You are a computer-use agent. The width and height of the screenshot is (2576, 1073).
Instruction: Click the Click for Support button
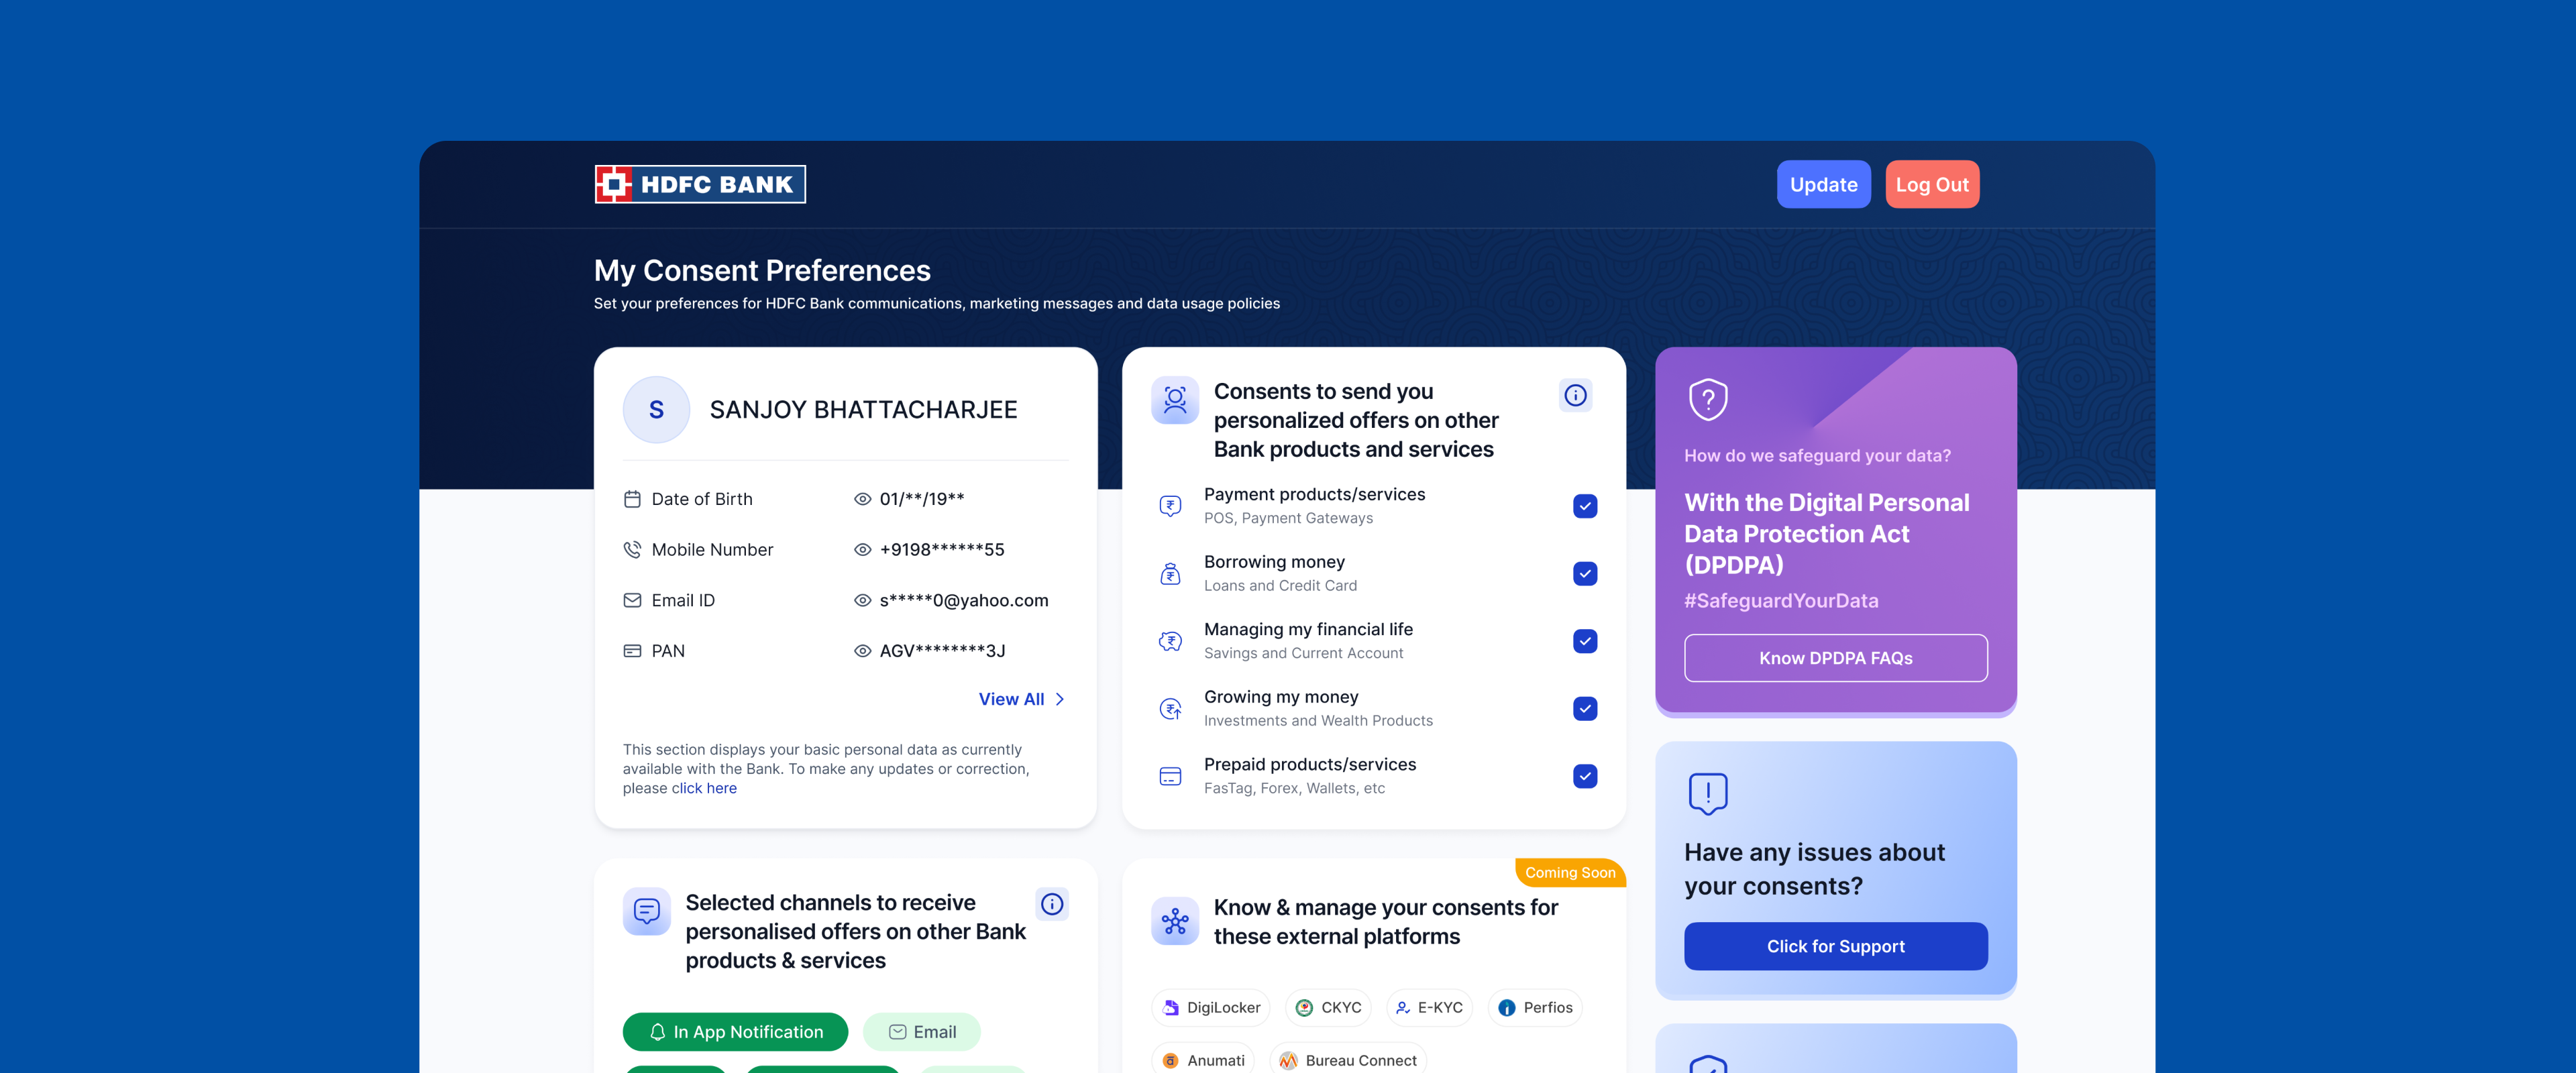click(1835, 946)
